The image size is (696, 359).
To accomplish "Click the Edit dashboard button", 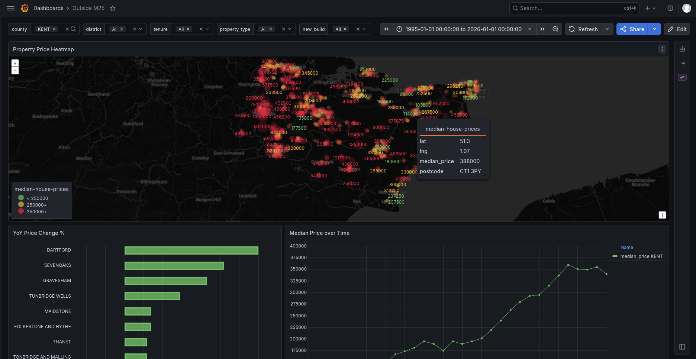I will (x=677, y=29).
